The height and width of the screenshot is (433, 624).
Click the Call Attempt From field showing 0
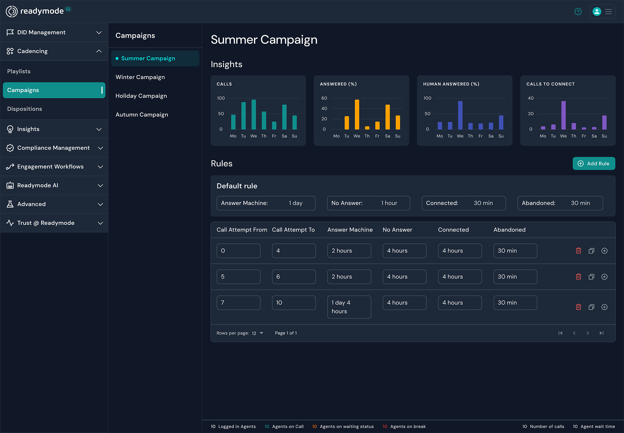tap(238, 251)
